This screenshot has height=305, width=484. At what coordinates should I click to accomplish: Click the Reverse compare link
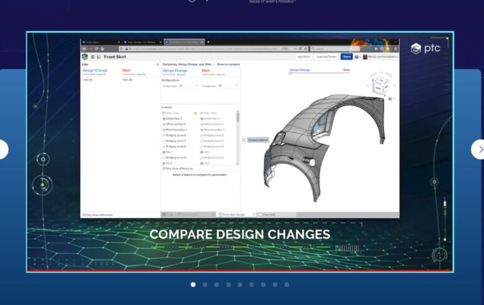click(228, 64)
